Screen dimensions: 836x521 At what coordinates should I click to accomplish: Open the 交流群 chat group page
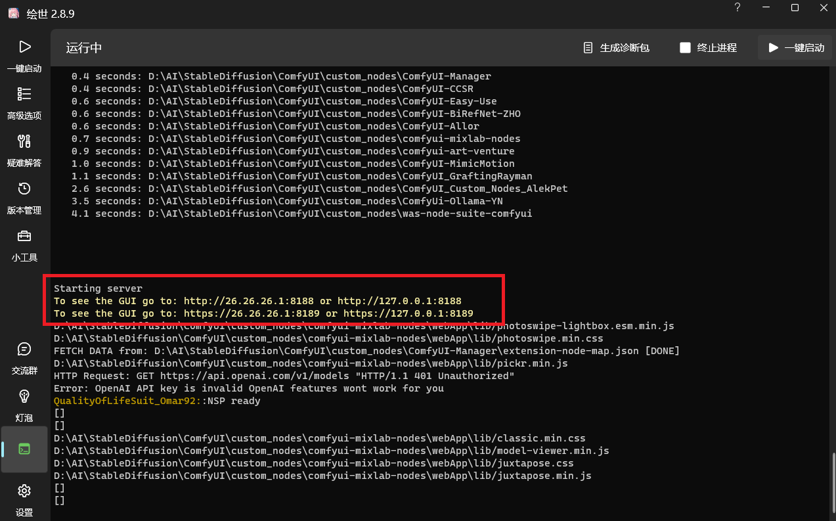[24, 358]
